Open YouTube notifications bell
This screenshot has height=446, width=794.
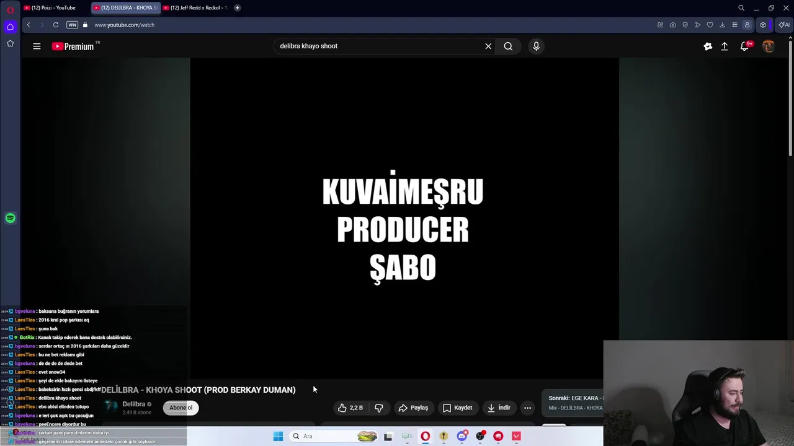746,46
